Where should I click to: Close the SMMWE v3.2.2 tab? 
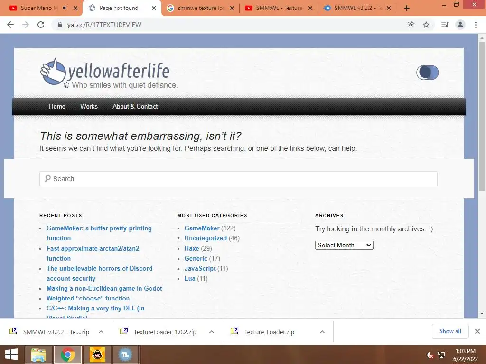(389, 8)
